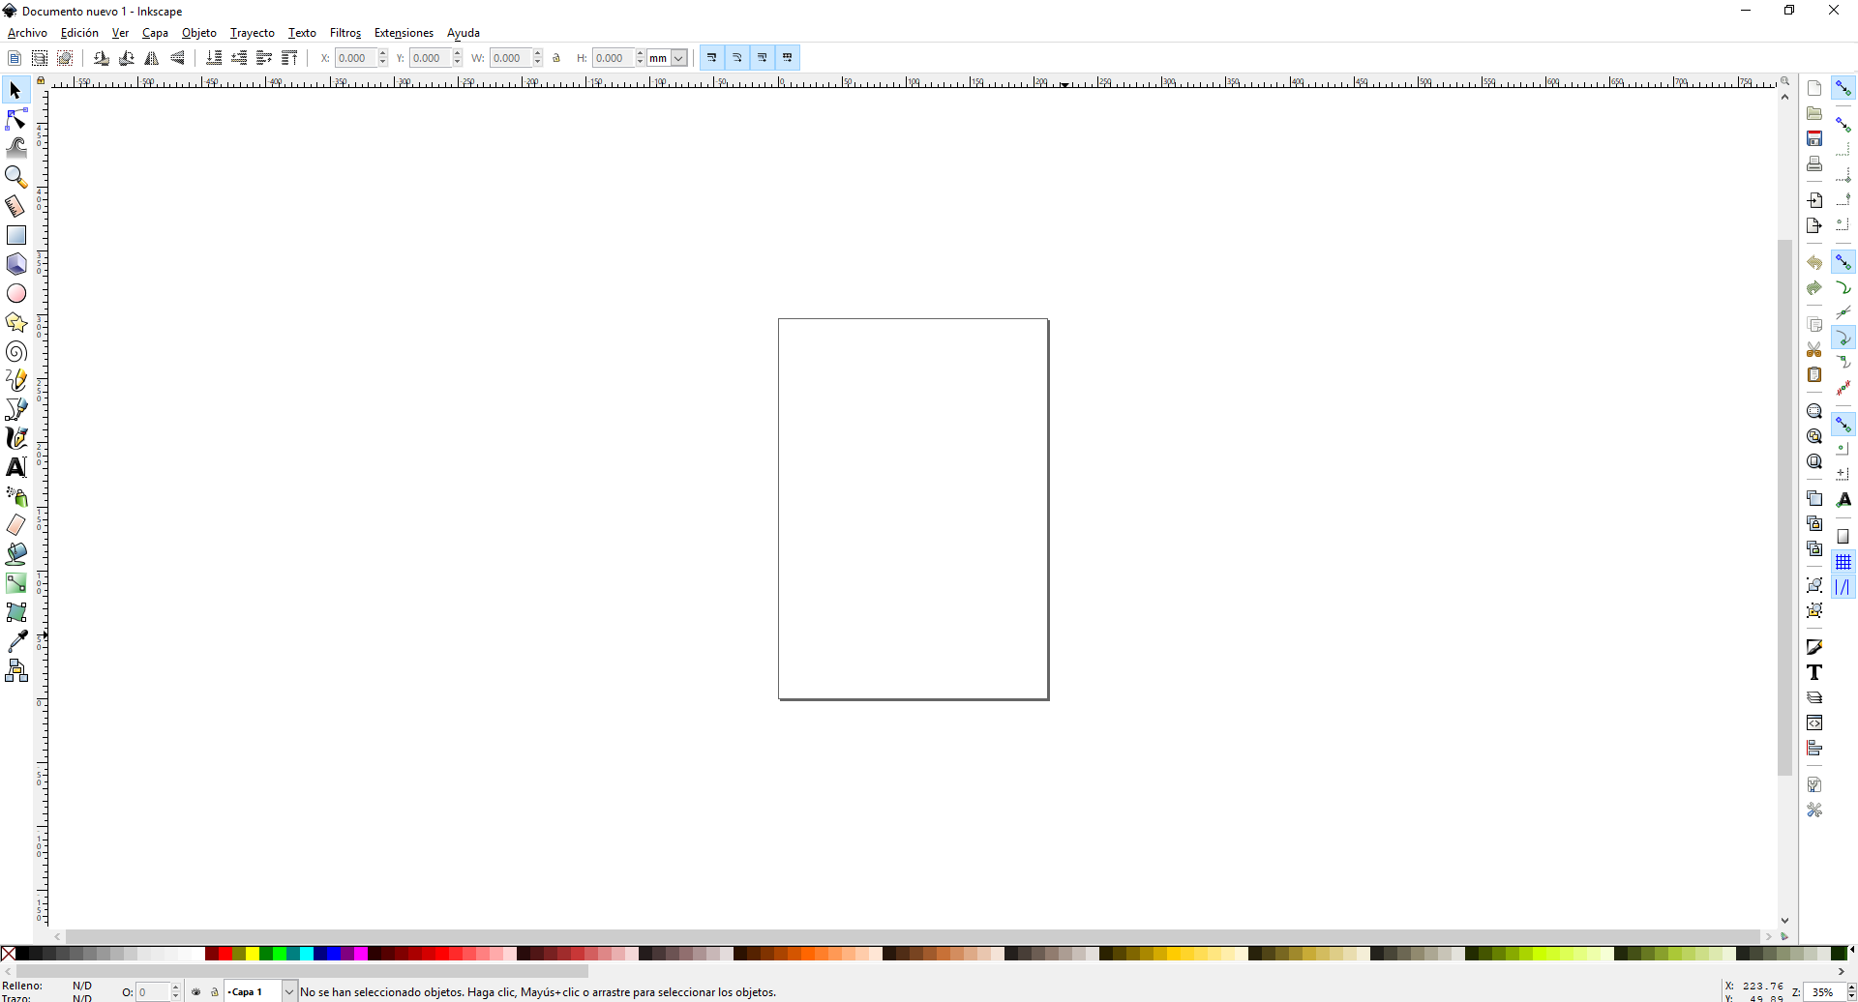Image resolution: width=1858 pixels, height=1002 pixels.
Task: Click the X position input field
Action: pyautogui.click(x=356, y=58)
